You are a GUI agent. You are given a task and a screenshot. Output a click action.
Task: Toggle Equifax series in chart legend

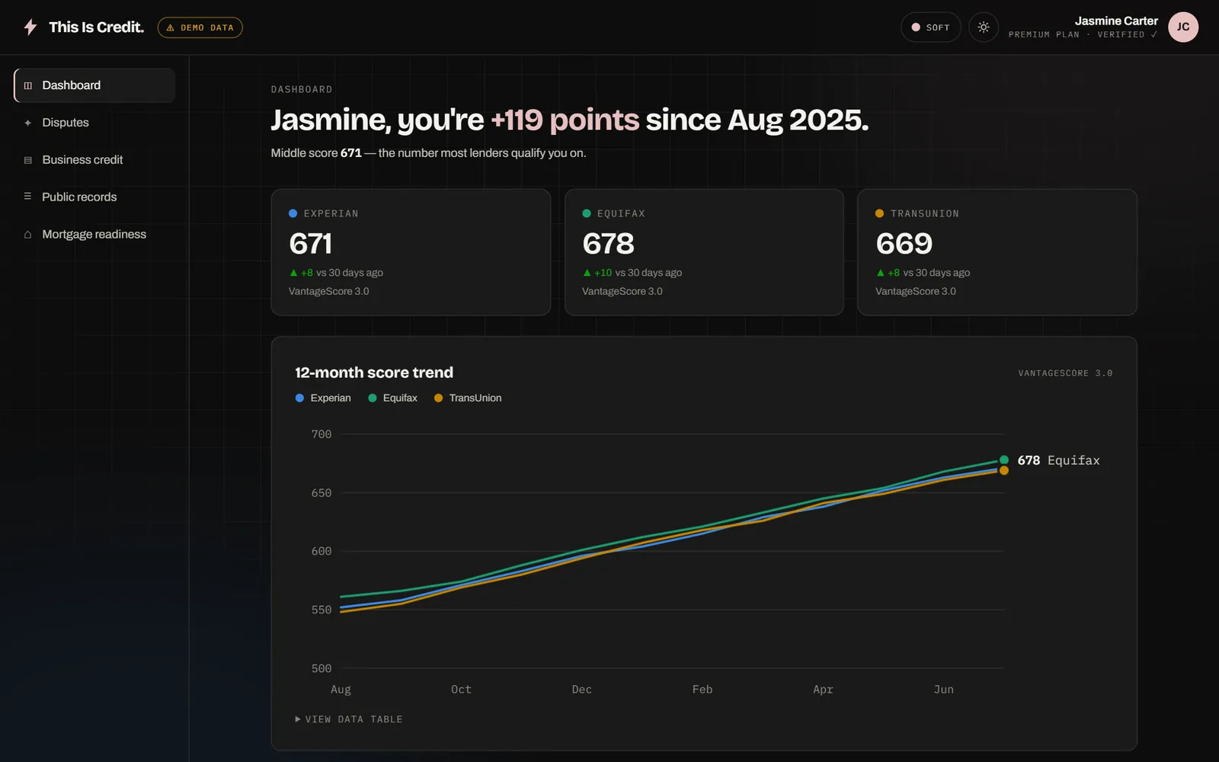(392, 398)
